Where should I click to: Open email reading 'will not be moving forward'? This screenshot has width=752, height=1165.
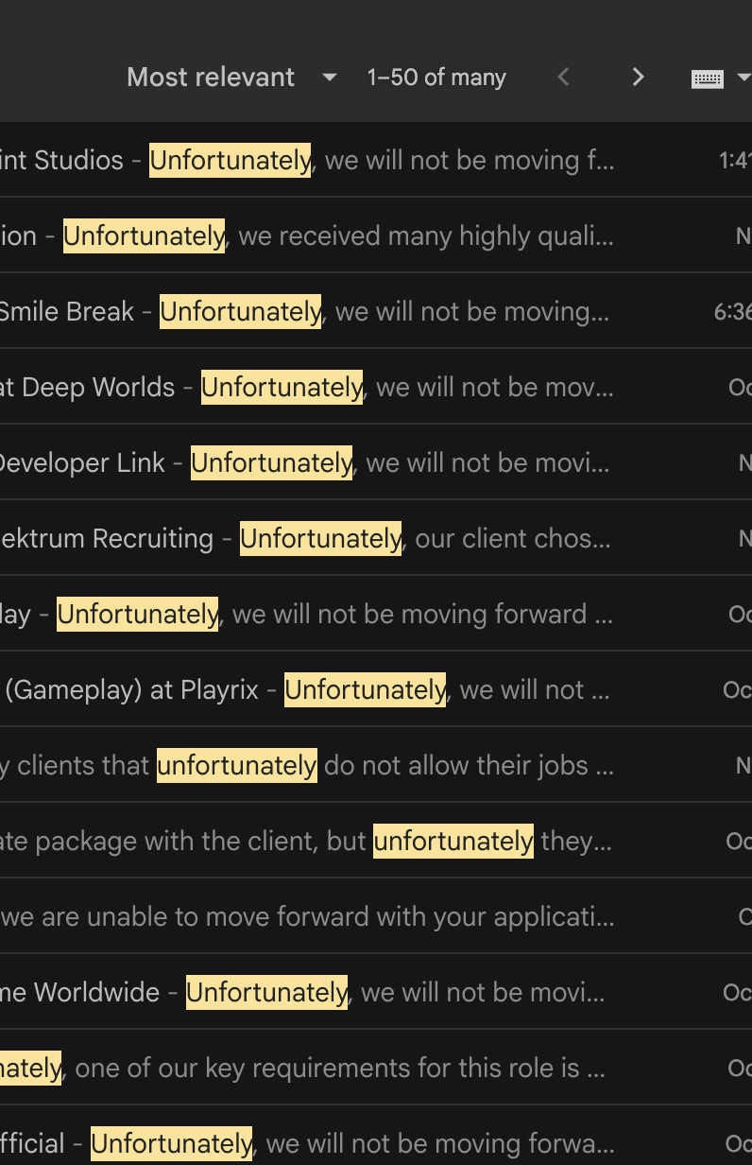[376, 614]
